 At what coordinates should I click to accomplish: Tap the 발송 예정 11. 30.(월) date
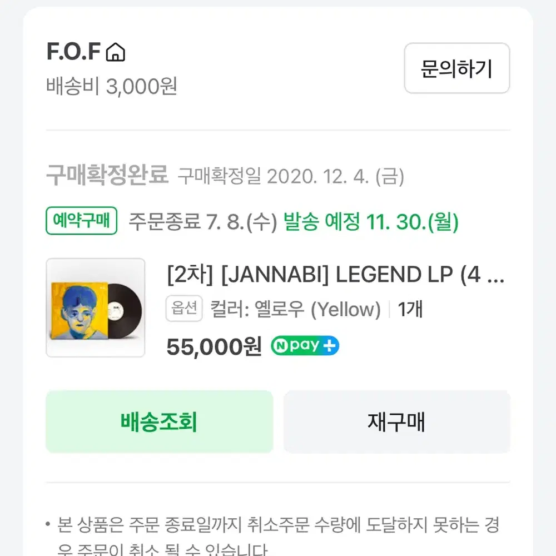371,222
